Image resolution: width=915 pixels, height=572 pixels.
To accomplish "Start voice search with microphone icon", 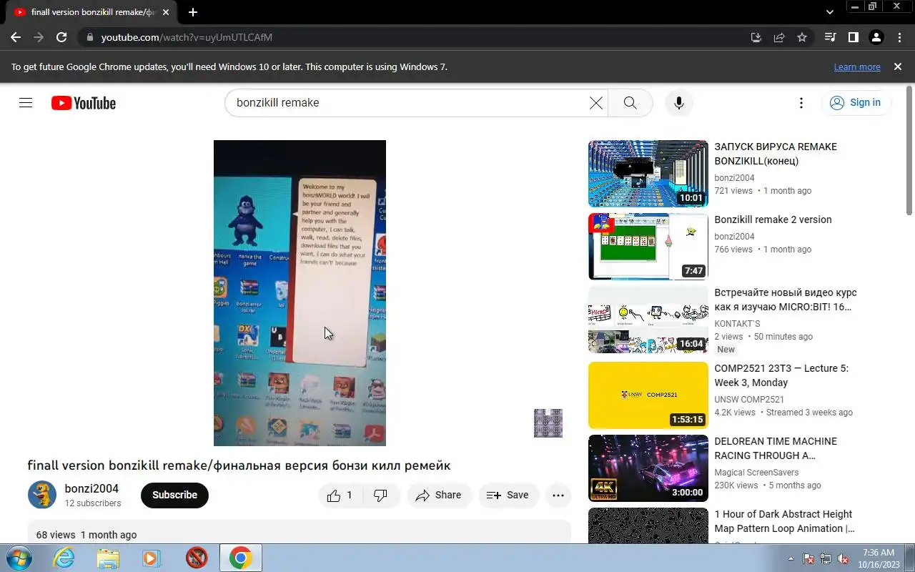I will pos(678,103).
